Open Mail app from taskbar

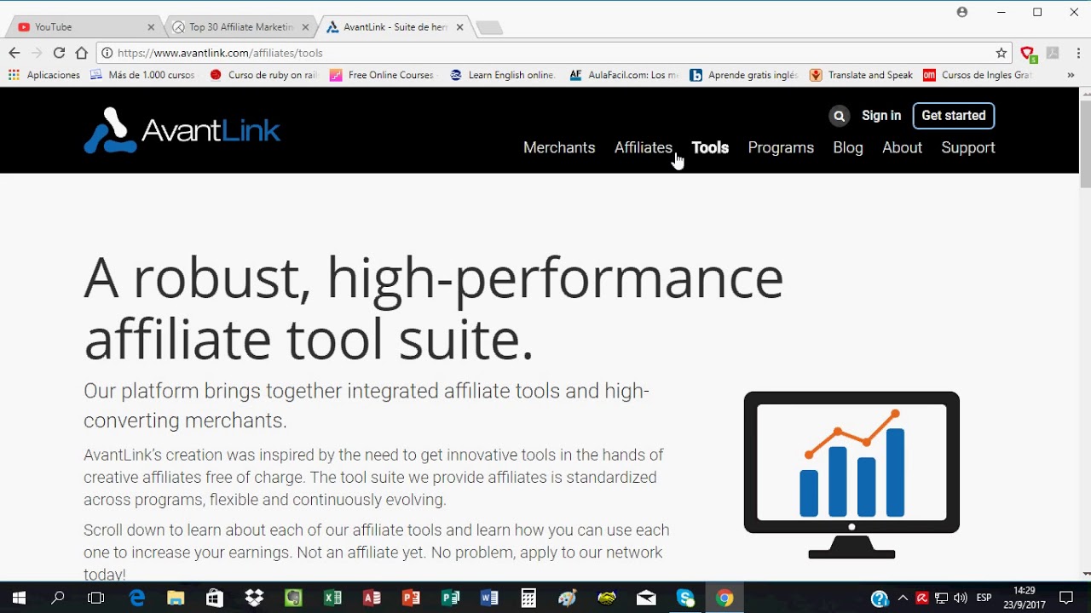click(646, 598)
